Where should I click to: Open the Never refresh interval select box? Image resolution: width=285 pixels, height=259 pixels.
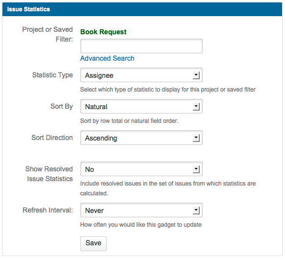142,211
